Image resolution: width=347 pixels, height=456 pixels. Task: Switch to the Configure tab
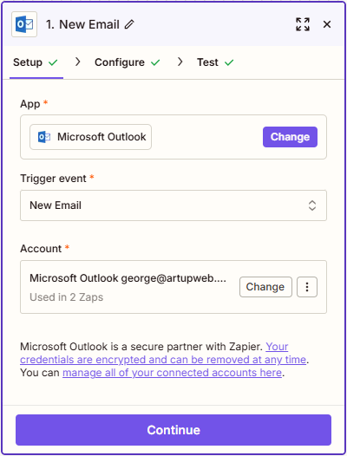128,62
